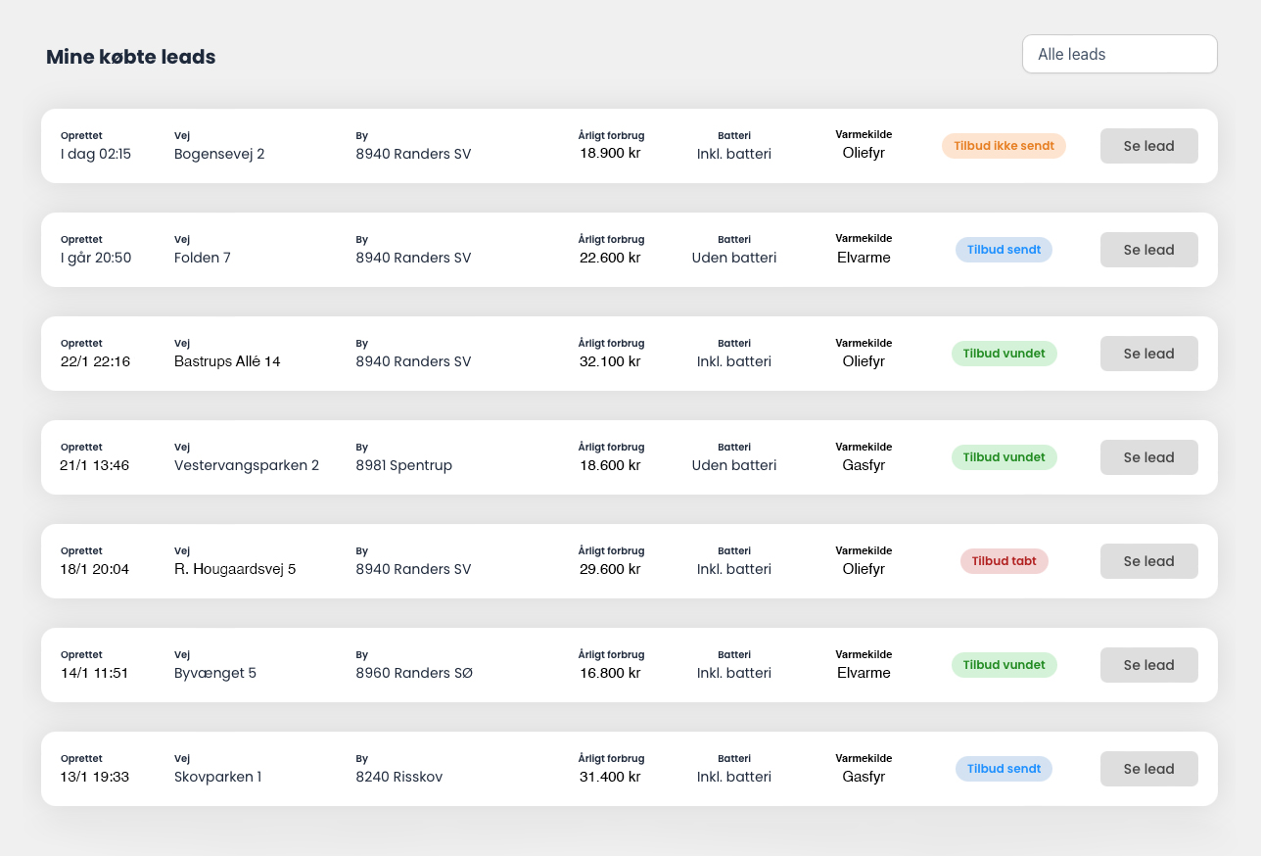Viewport: 1261px width, 856px height.
Task: Click Tilbud vundet badge on Bastrups Allé row
Action: [x=1004, y=354]
